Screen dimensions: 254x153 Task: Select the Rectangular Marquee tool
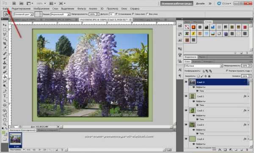[x=5, y=30]
